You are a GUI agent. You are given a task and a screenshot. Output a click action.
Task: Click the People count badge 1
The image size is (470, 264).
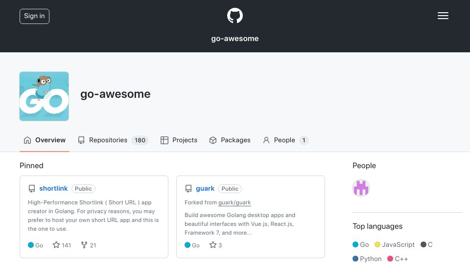[x=304, y=140]
